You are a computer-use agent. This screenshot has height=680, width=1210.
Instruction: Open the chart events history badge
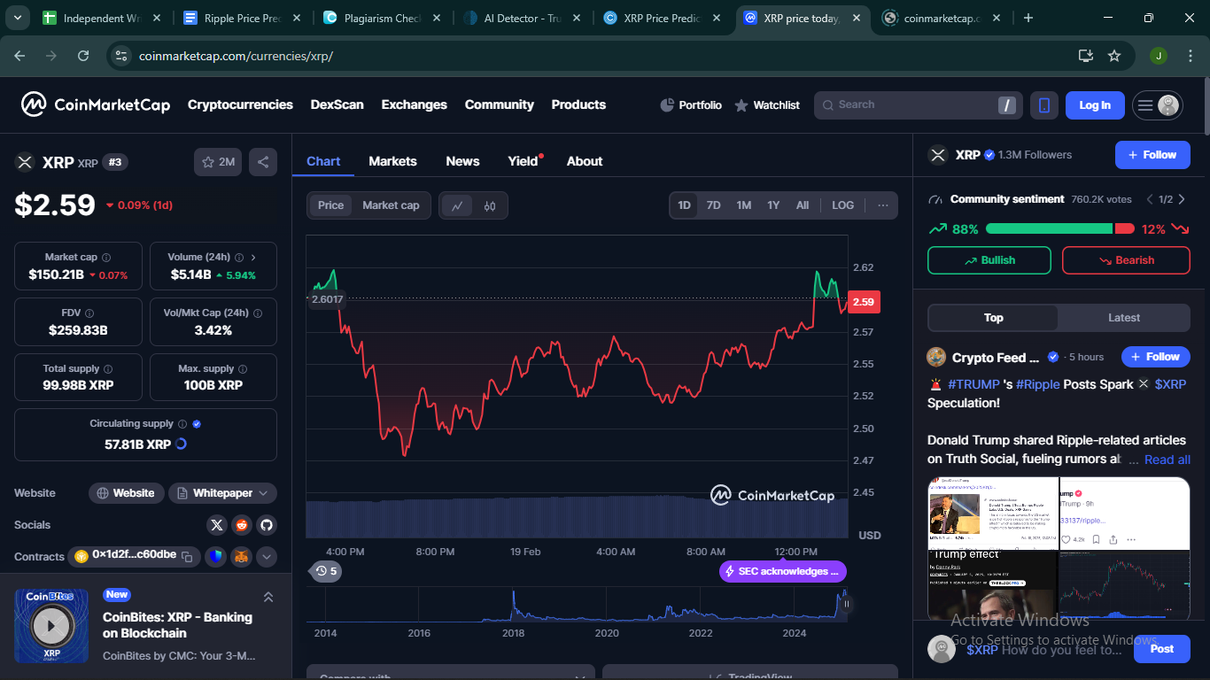(326, 571)
